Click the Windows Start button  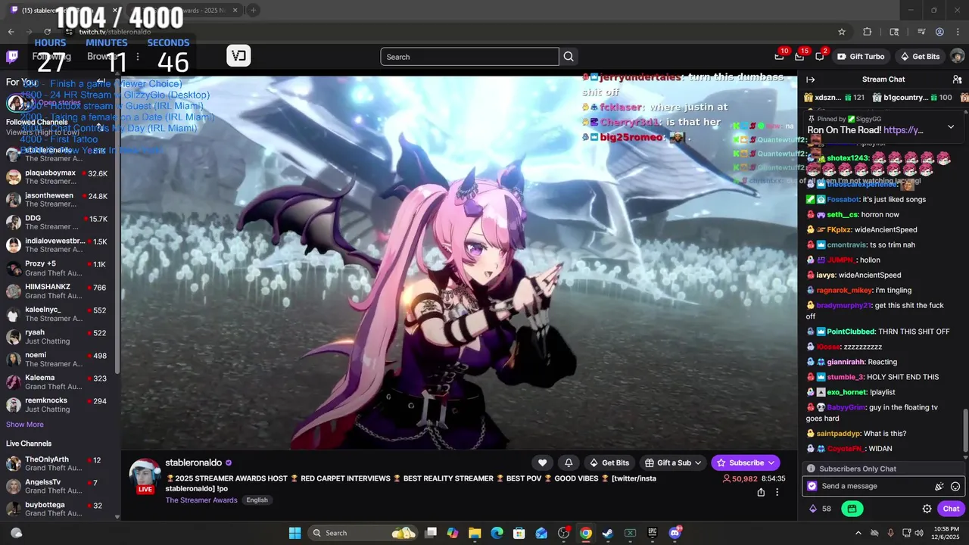click(295, 533)
